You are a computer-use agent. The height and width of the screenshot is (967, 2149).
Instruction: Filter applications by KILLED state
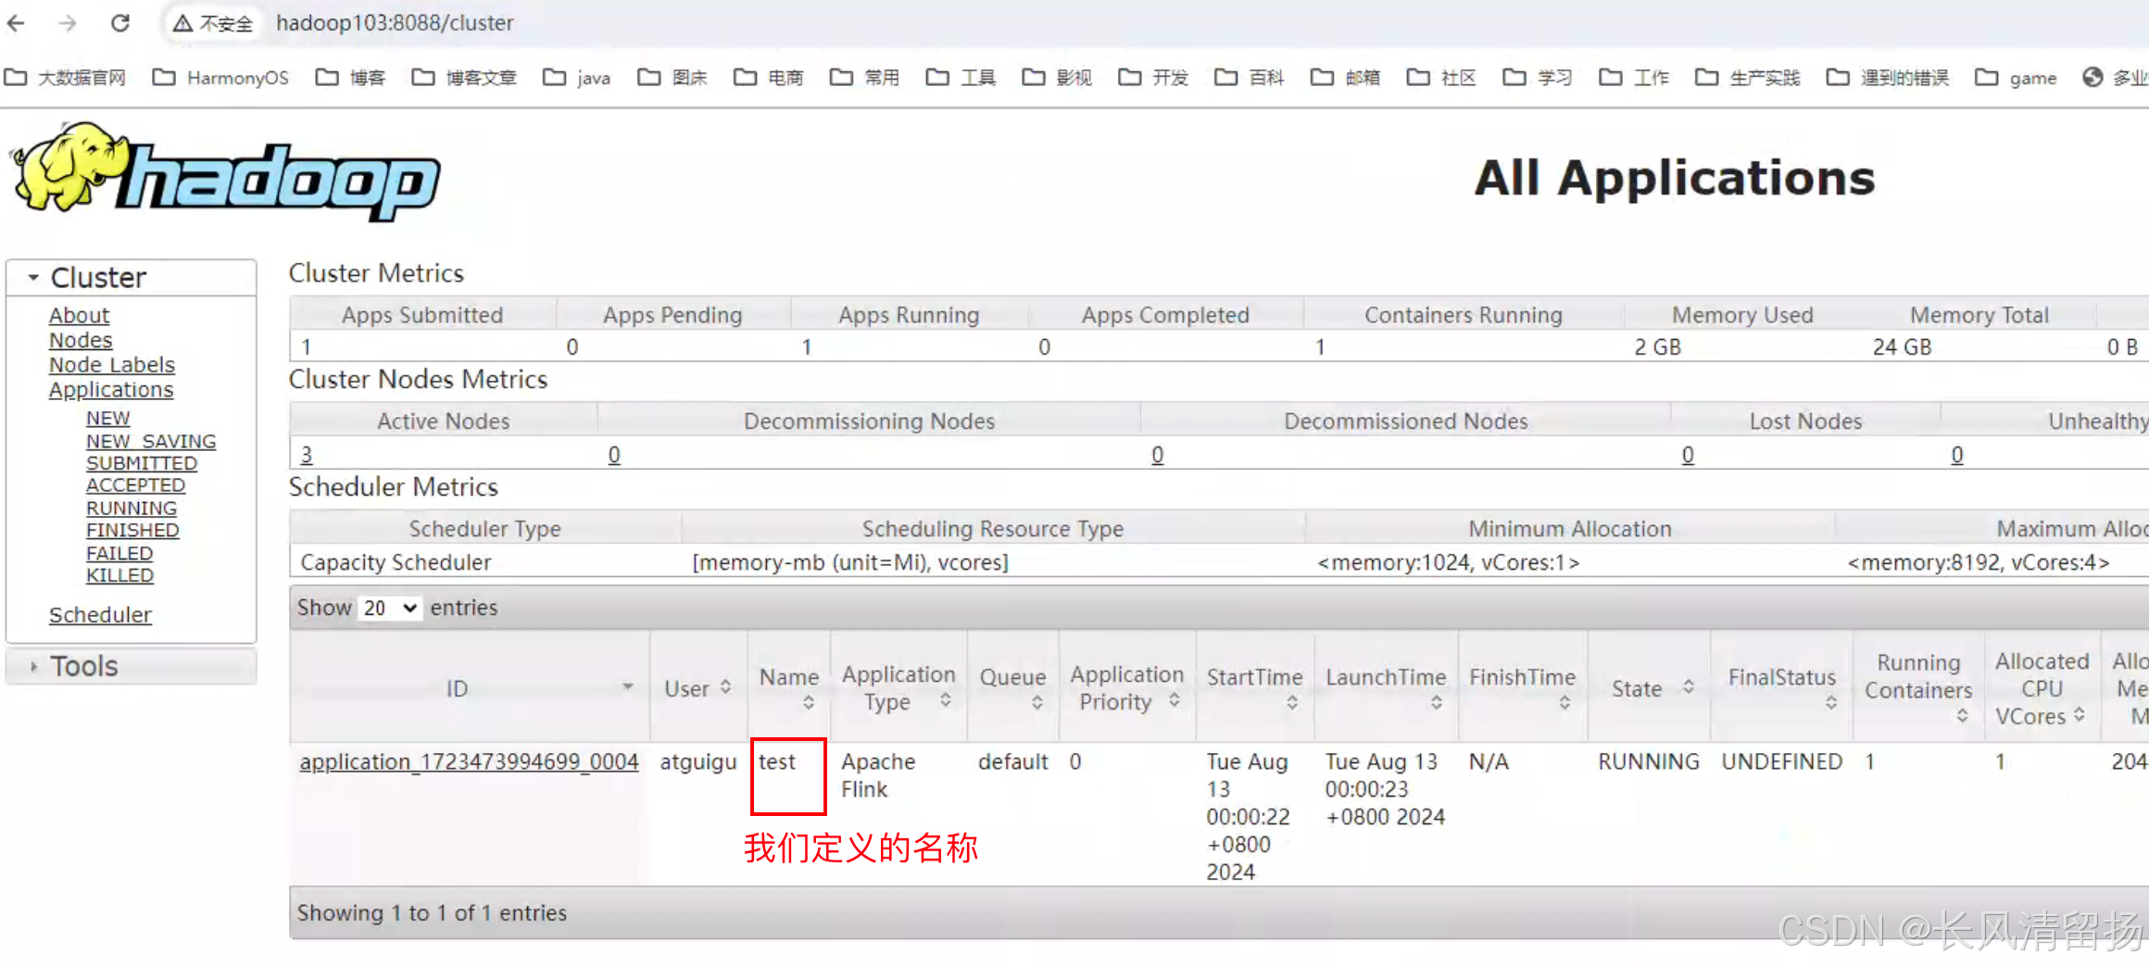pos(120,576)
